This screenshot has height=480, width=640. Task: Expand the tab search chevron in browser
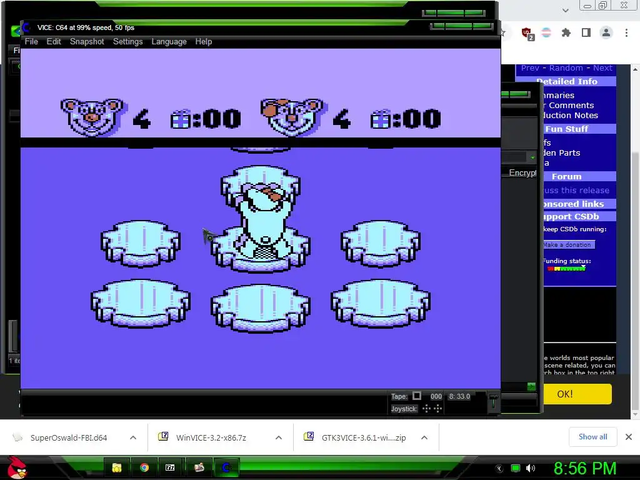pos(565,10)
